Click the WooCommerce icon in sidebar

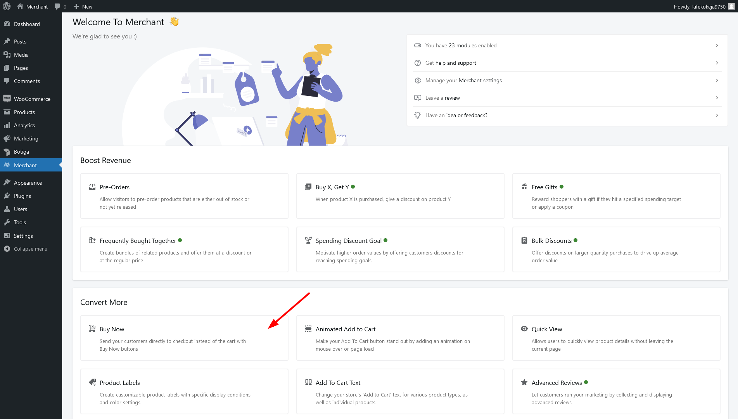(x=7, y=99)
